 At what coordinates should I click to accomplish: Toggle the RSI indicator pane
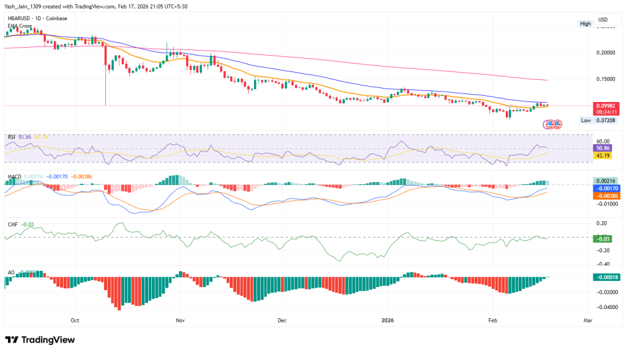(x=12, y=136)
